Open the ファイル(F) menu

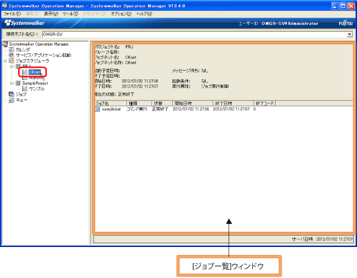(12, 14)
